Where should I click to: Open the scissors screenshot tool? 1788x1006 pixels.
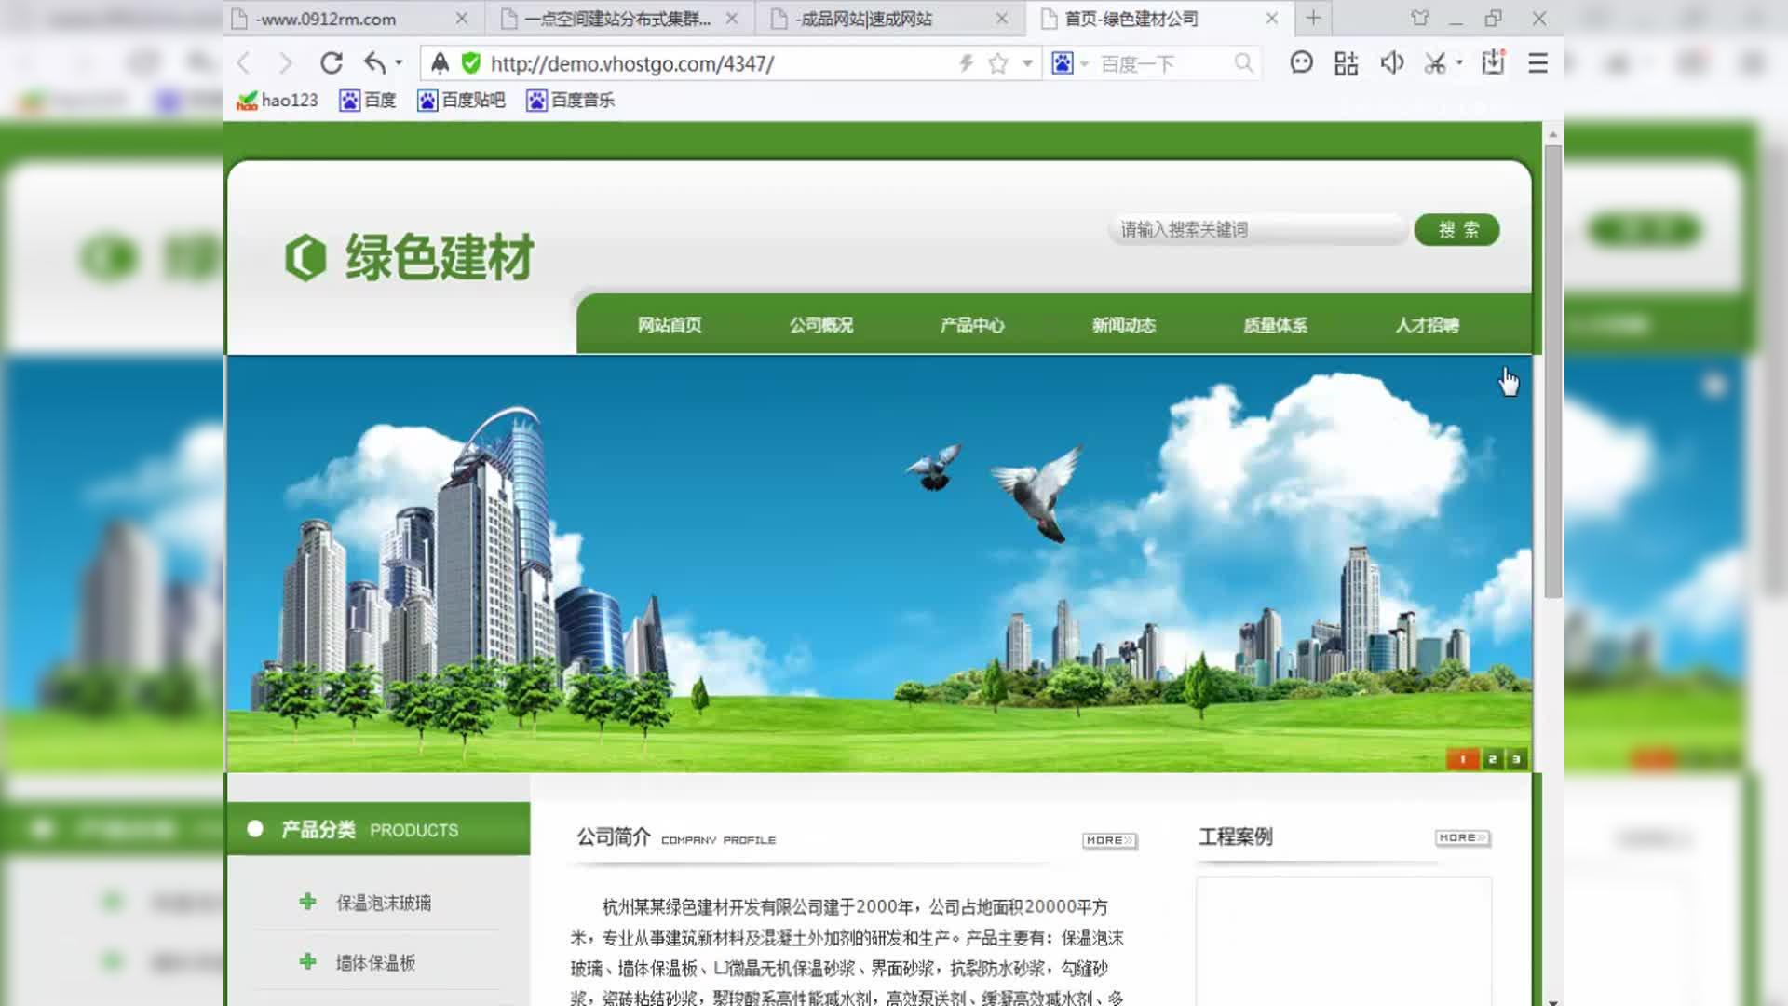(x=1435, y=63)
